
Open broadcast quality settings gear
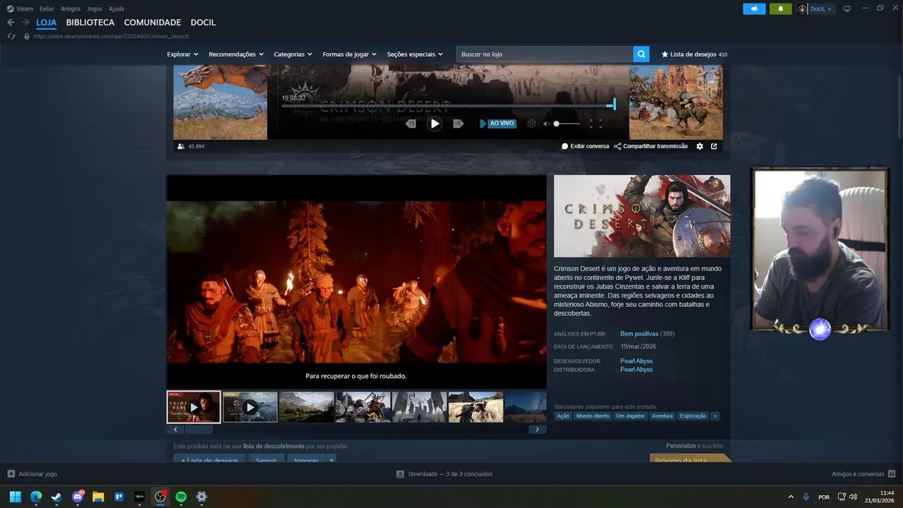[x=531, y=123]
